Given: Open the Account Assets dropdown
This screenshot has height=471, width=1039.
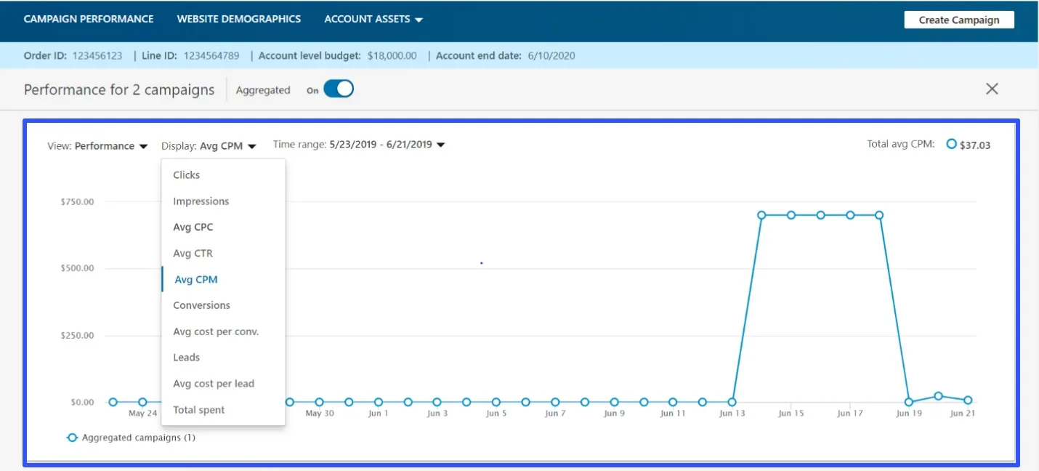Looking at the screenshot, I should point(373,19).
